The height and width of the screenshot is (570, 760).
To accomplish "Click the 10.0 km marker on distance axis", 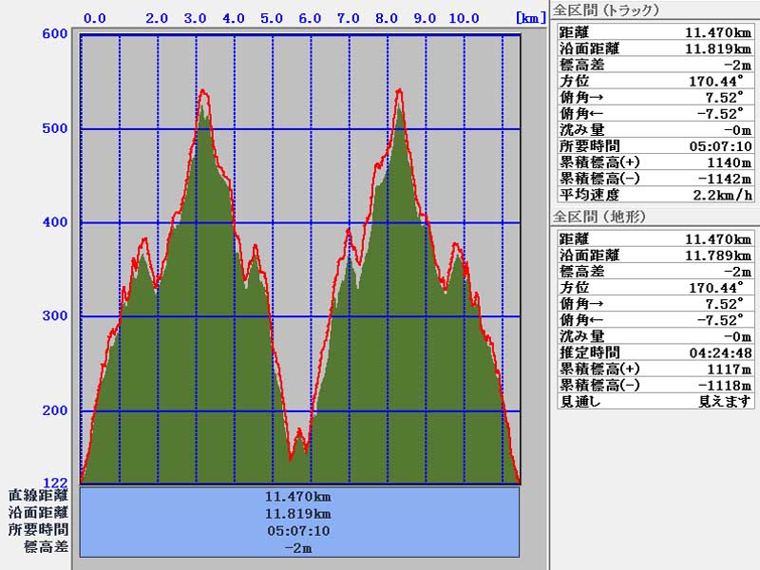I will (464, 18).
